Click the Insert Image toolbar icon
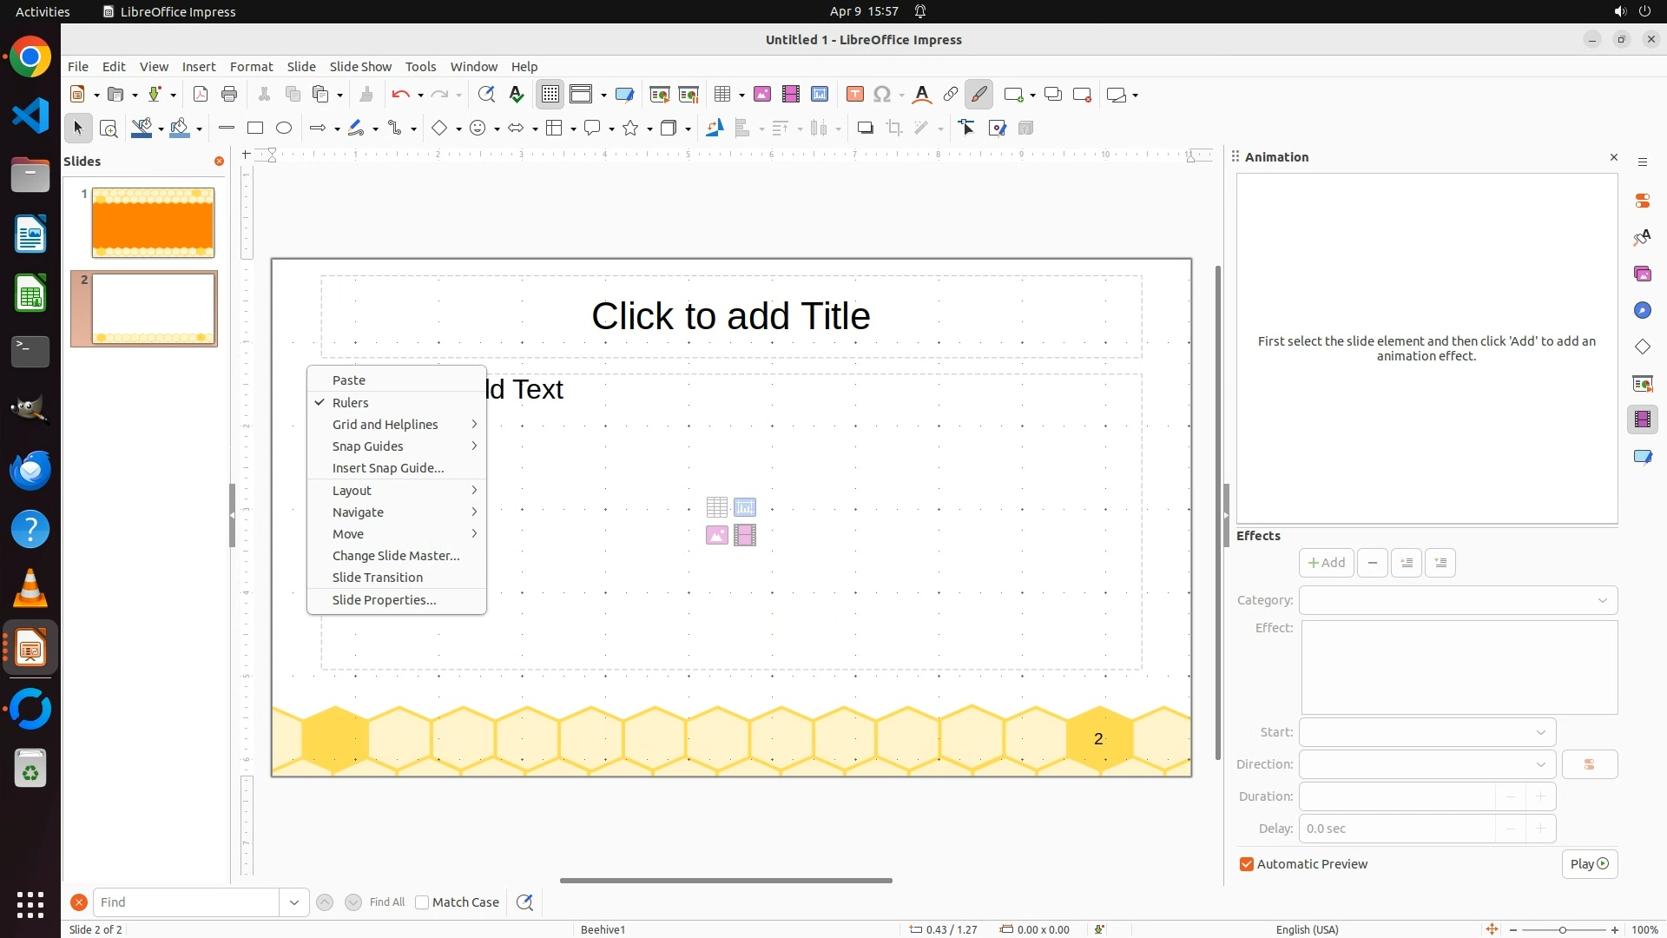The image size is (1667, 938). point(762,95)
